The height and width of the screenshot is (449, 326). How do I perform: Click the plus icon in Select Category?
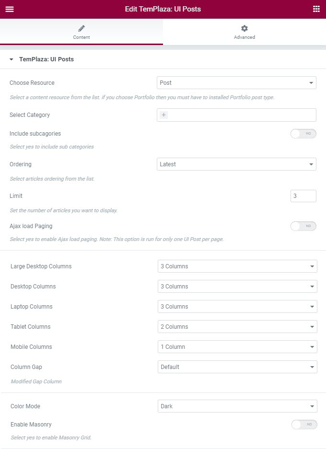164,115
